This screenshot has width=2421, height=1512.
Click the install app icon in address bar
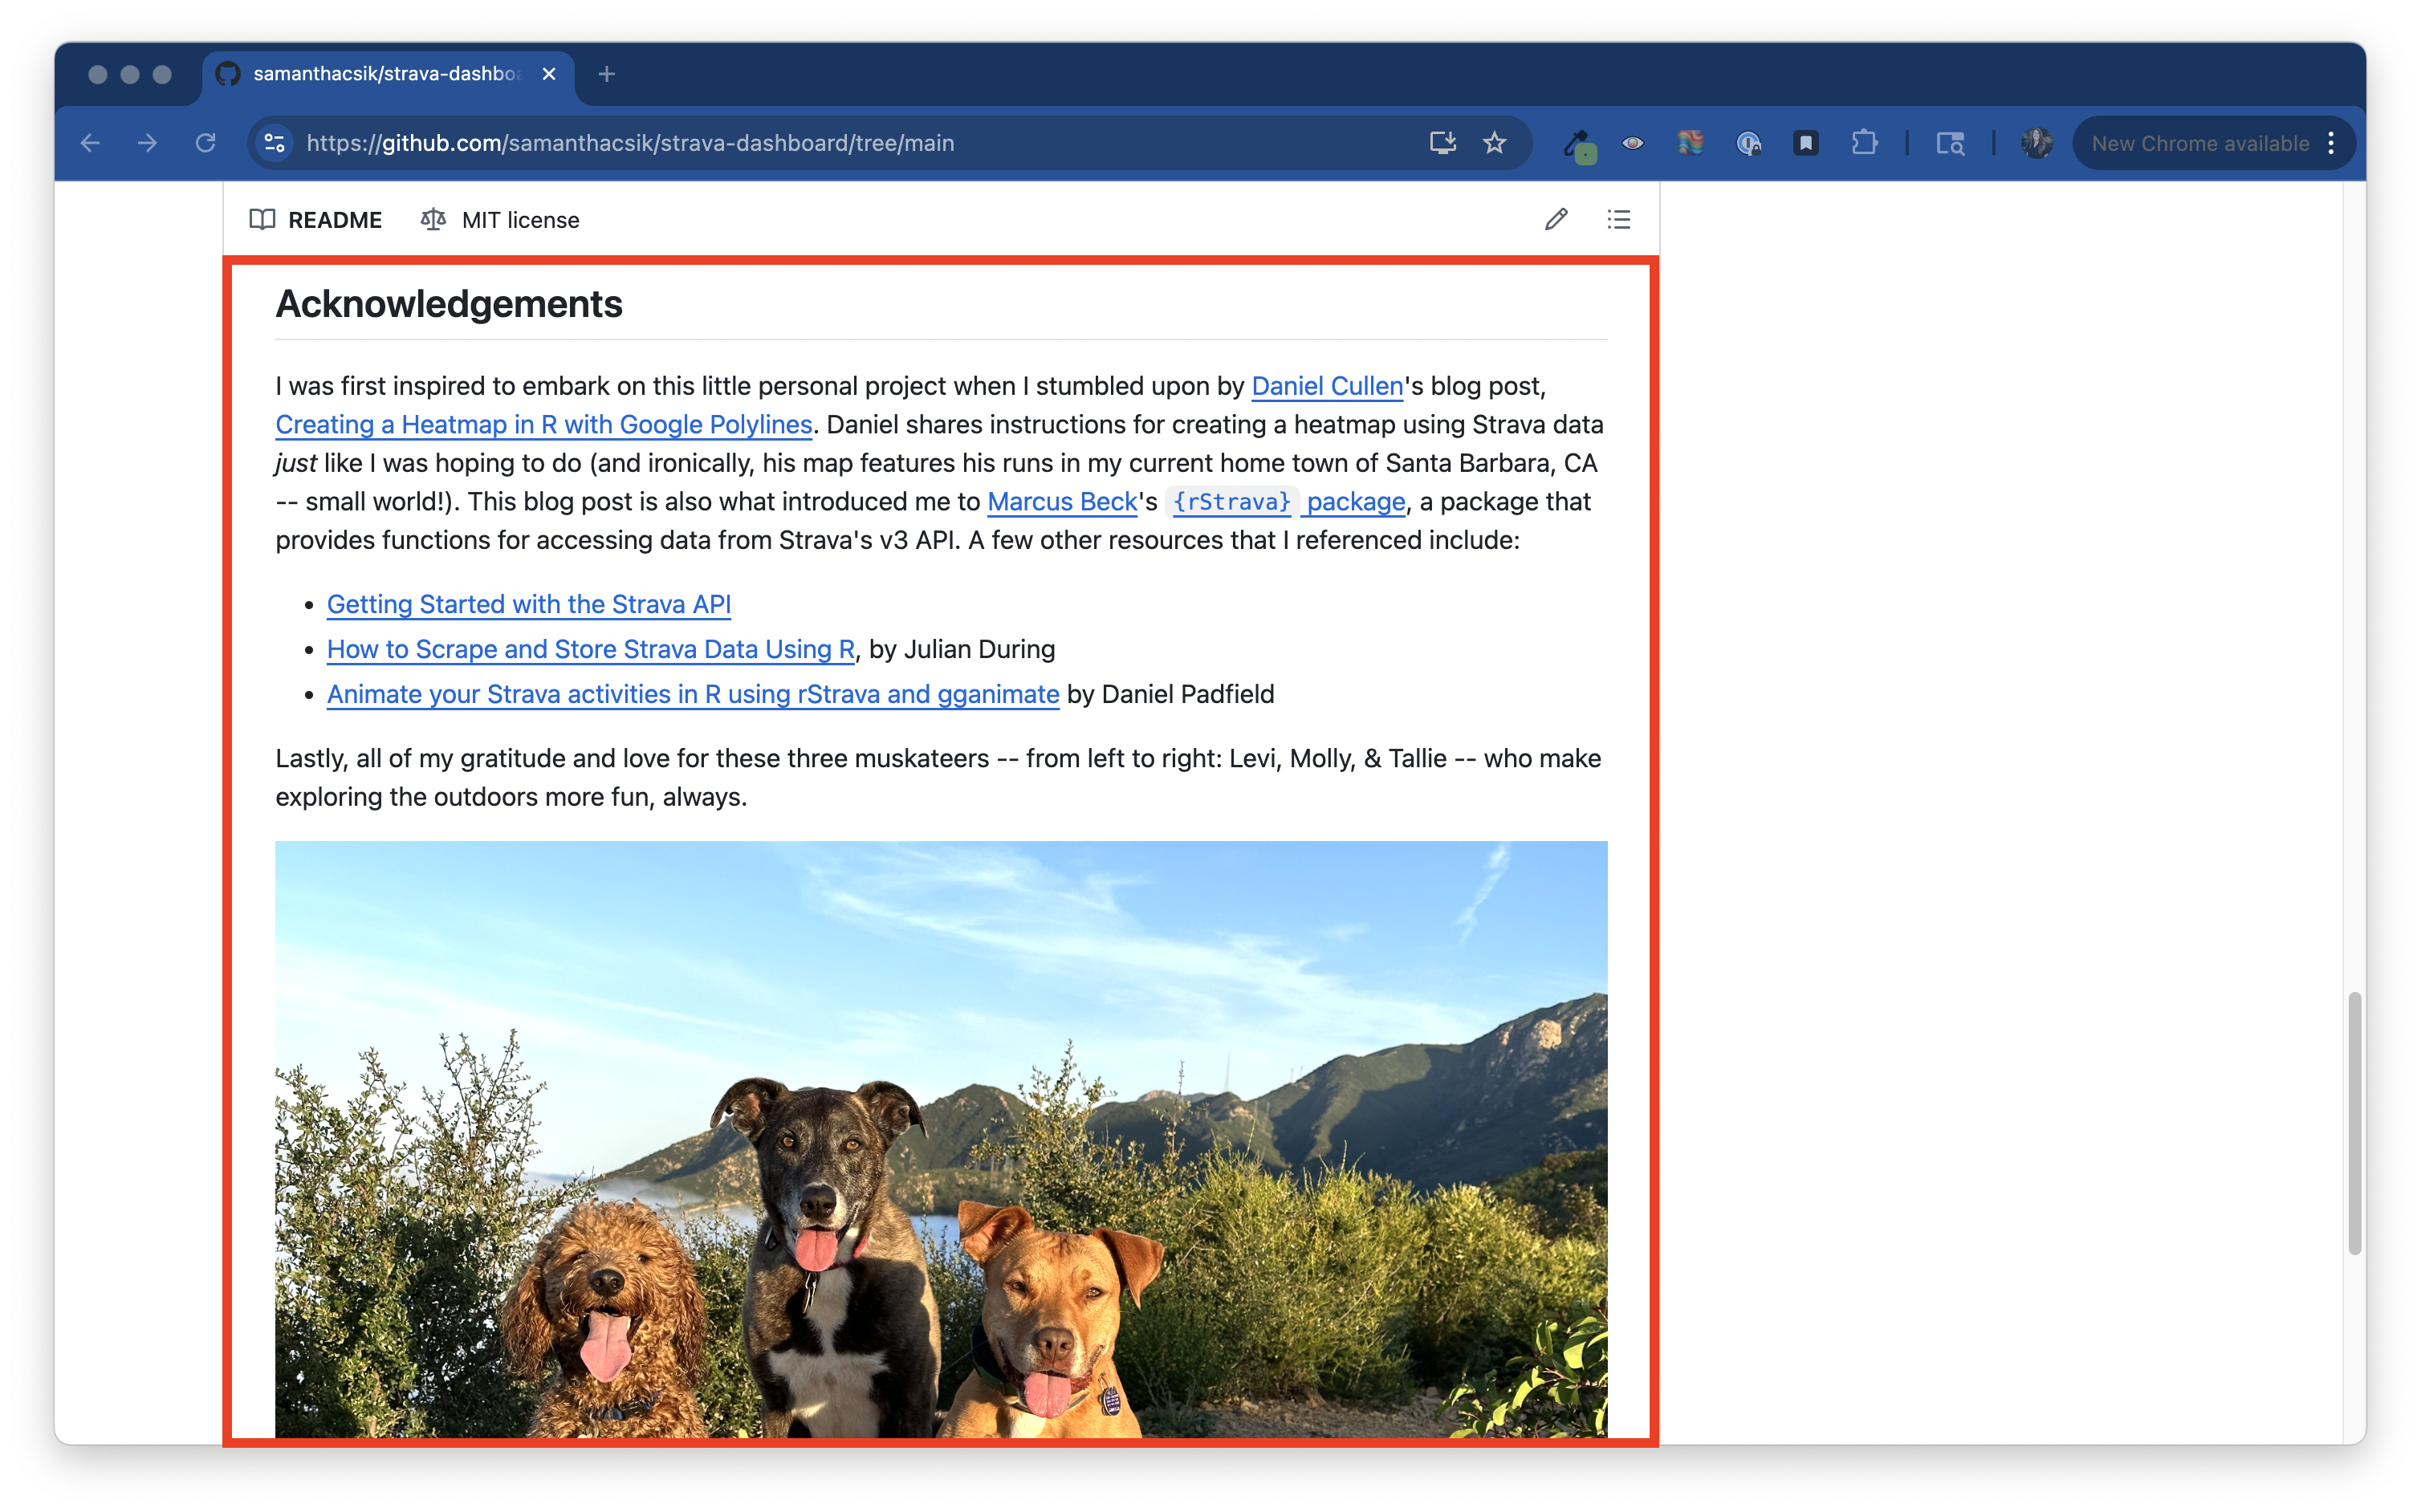(1442, 143)
